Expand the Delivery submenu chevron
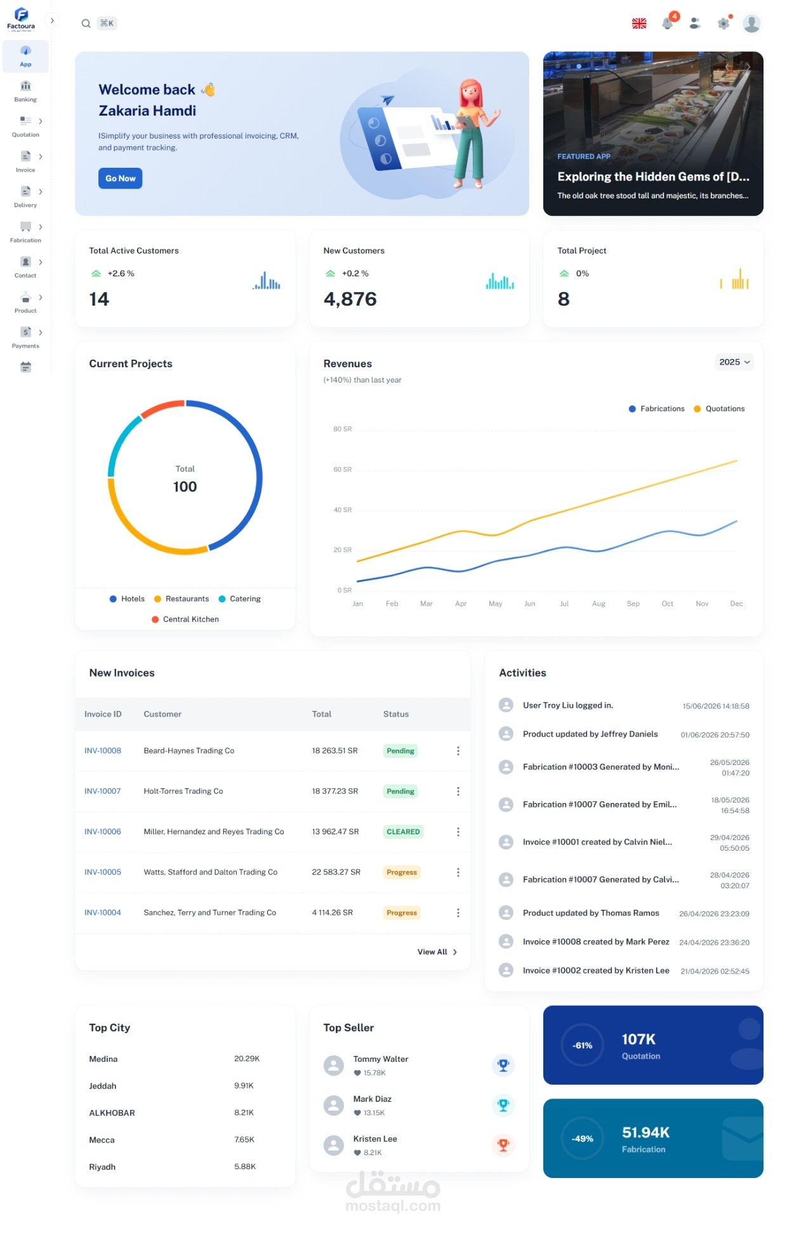The width and height of the screenshot is (787, 1239). click(x=41, y=191)
